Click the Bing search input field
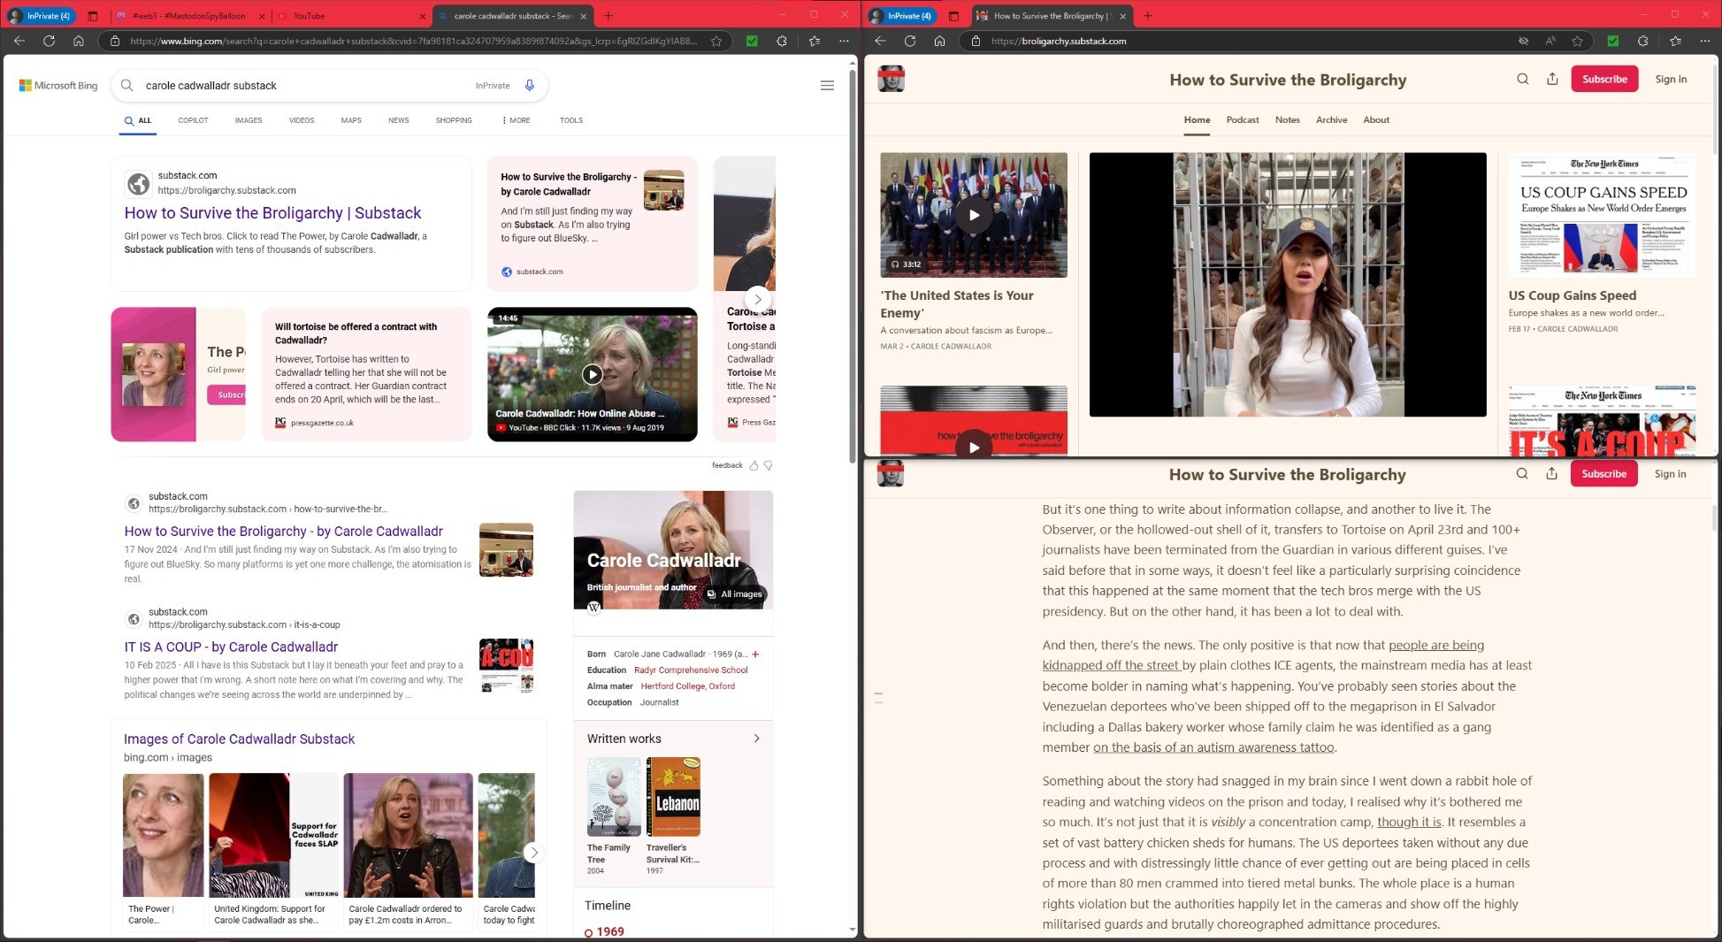1722x942 pixels. click(x=305, y=86)
